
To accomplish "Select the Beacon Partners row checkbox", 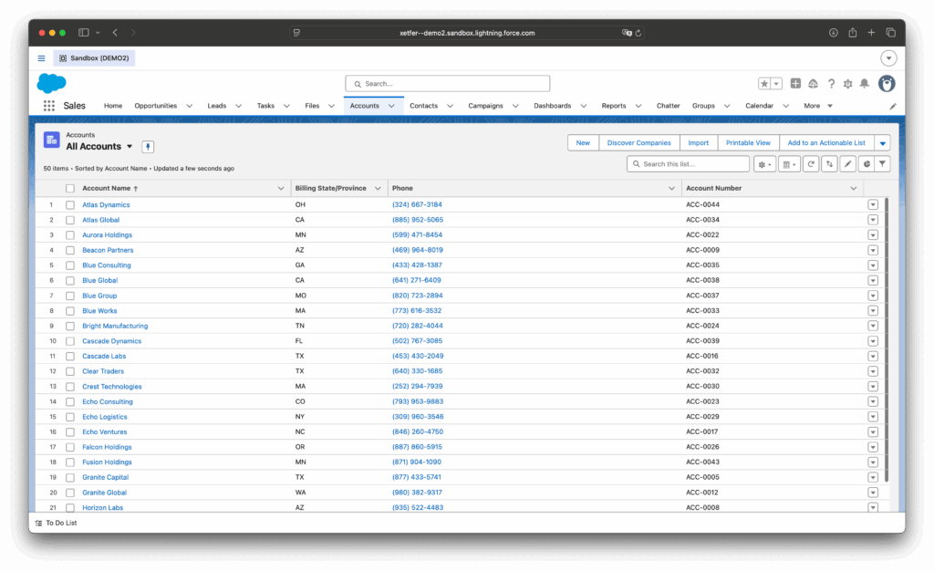I will 70,250.
